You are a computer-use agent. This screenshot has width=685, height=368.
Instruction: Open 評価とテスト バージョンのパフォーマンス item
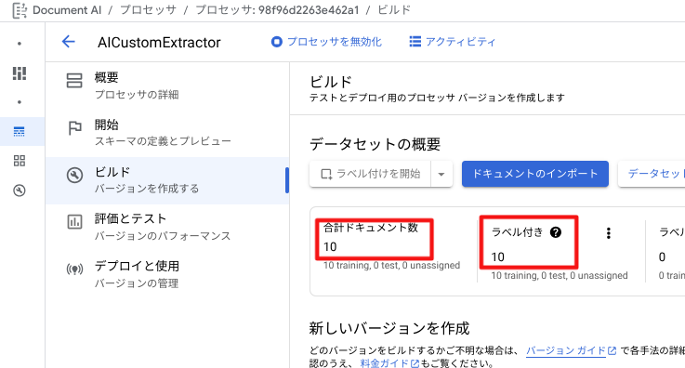(167, 227)
